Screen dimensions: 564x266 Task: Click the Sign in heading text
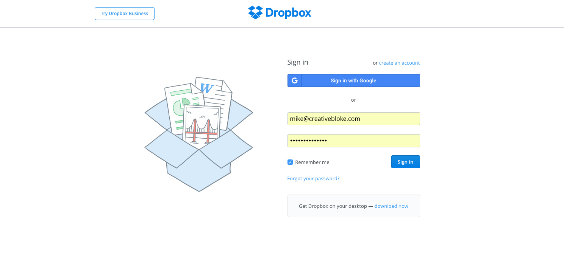(x=298, y=62)
